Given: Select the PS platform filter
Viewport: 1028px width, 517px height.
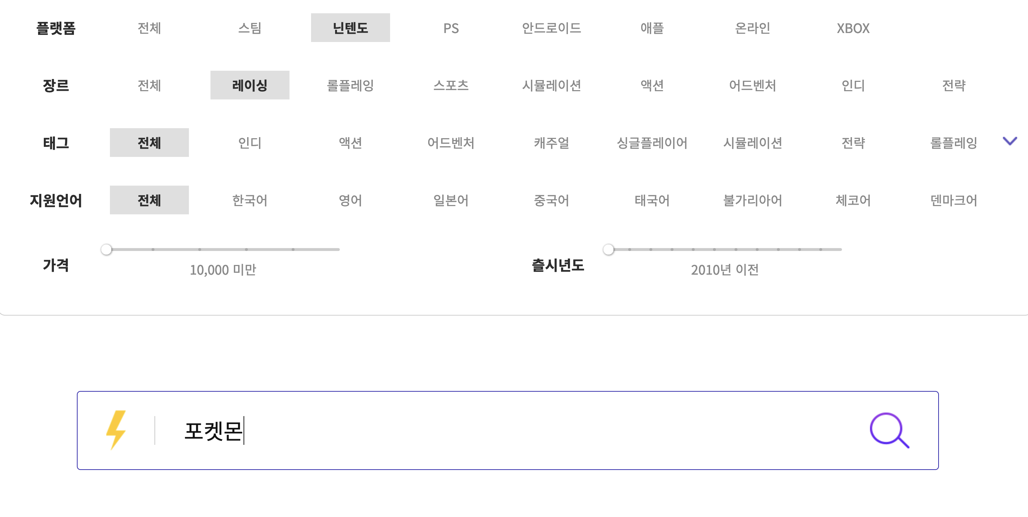Looking at the screenshot, I should pyautogui.click(x=451, y=28).
